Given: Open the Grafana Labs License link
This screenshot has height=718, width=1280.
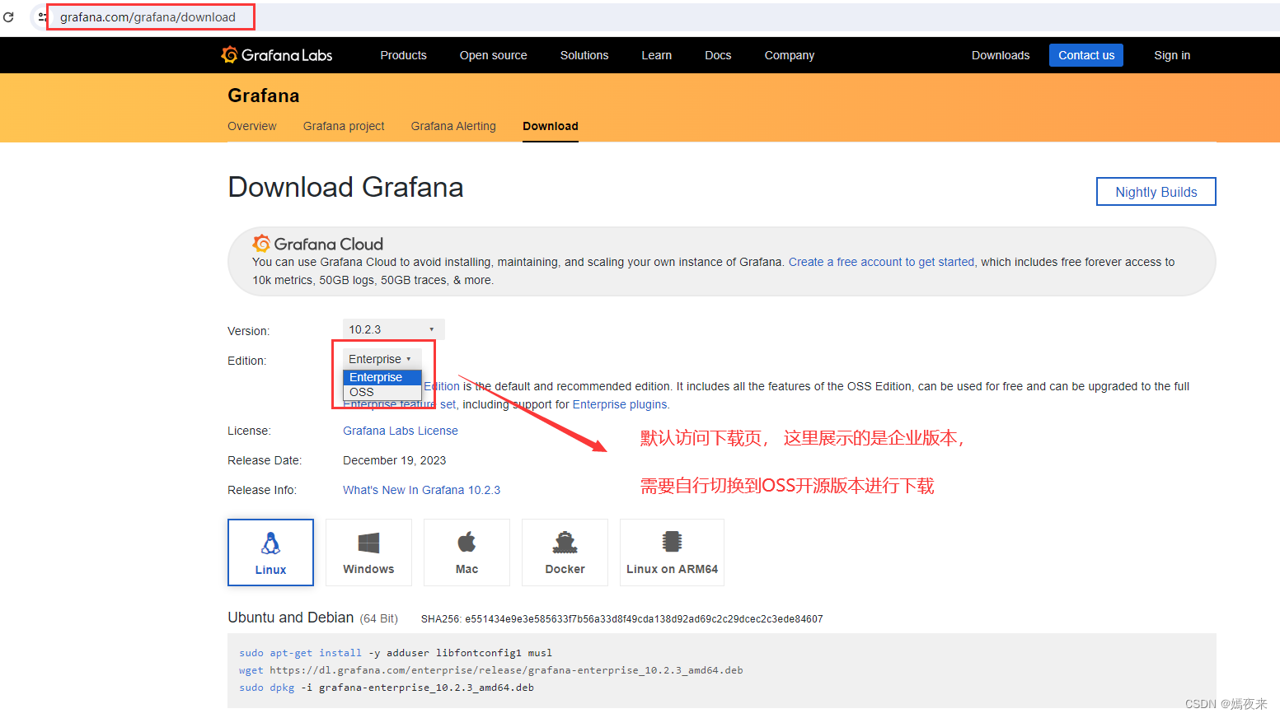Looking at the screenshot, I should point(401,431).
